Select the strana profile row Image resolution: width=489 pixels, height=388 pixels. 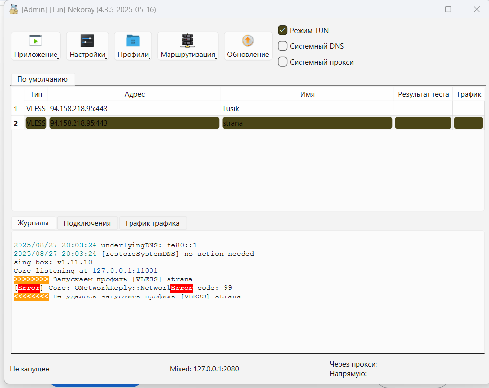point(247,123)
